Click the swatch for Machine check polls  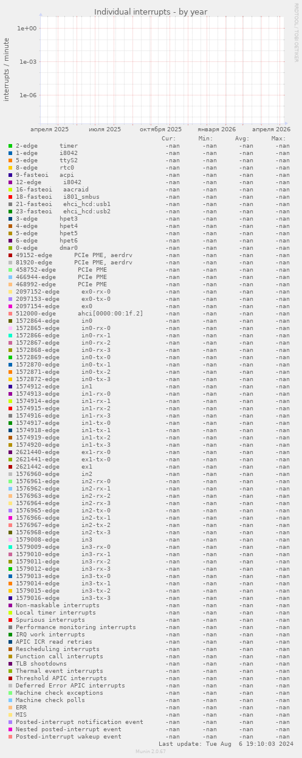[x=10, y=700]
